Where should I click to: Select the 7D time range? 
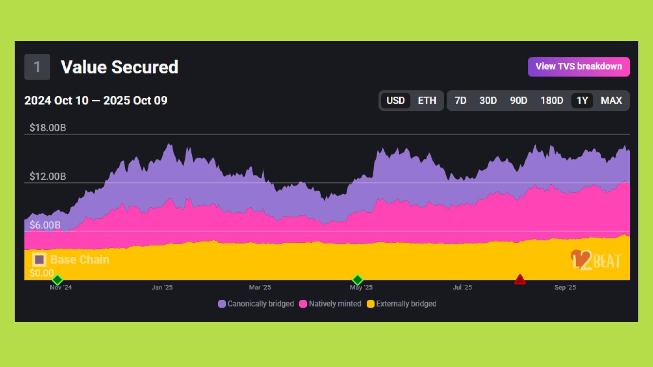click(461, 101)
